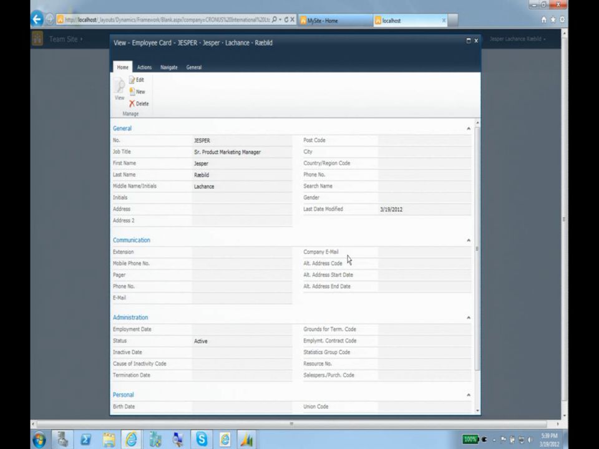Click the active Internet Explorer taskbar icon
The width and height of the screenshot is (599, 449).
(x=132, y=440)
